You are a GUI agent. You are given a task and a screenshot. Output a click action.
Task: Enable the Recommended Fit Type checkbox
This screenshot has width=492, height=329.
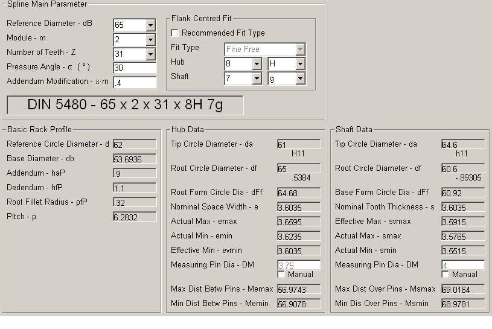click(175, 33)
